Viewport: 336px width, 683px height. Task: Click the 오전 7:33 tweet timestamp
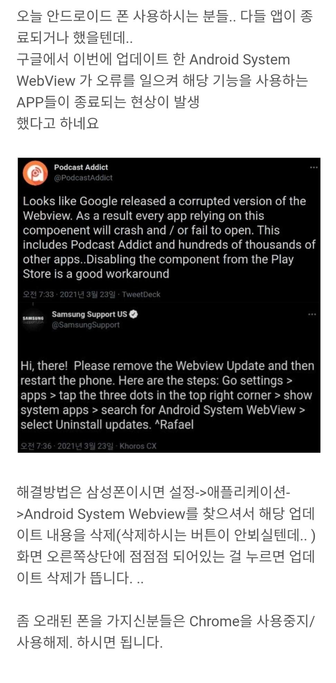click(38, 294)
